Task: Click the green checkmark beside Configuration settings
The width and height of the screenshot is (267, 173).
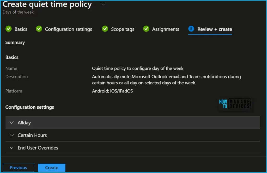Action: (39, 29)
